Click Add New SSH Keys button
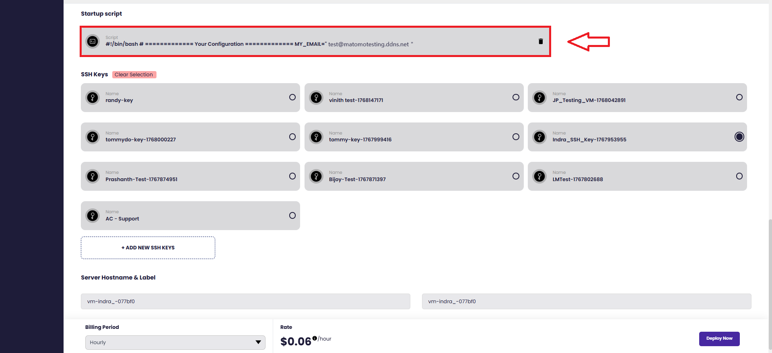This screenshot has height=353, width=772. coord(148,248)
